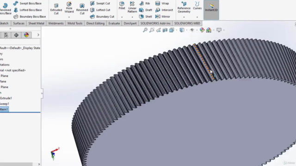
Task: Apply the Fillet feature
Action: (122, 6)
